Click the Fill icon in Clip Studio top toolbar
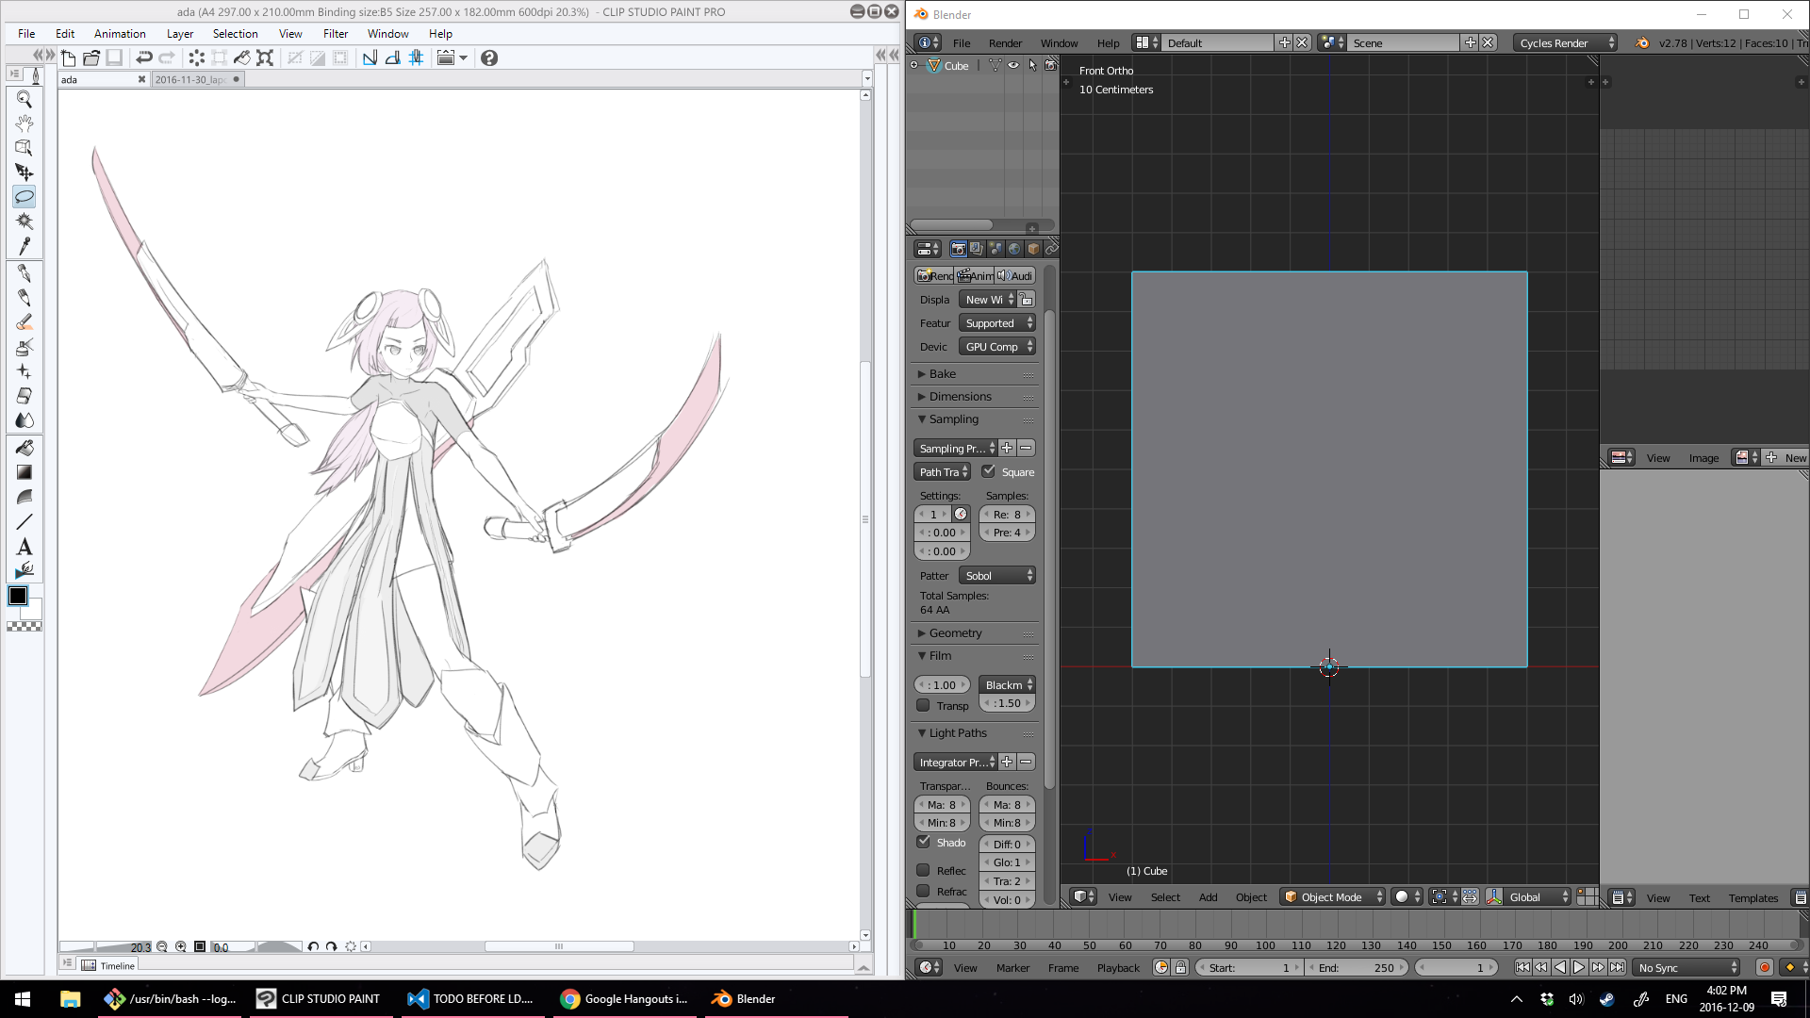This screenshot has width=1810, height=1018. pos(242,57)
